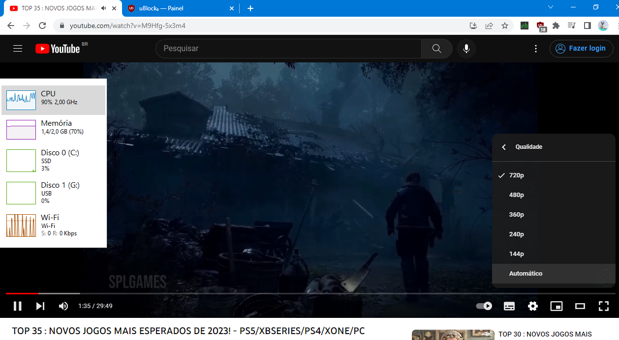Open TOP 30 recommended video title
Screen dimensions: 619x340
tap(545, 334)
